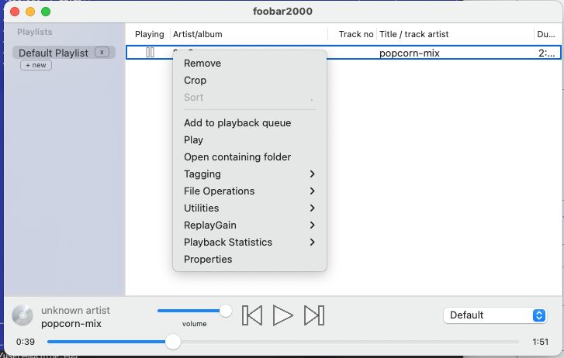This screenshot has width=564, height=358.
Task: Click the volume slider knob
Action: coord(226,311)
